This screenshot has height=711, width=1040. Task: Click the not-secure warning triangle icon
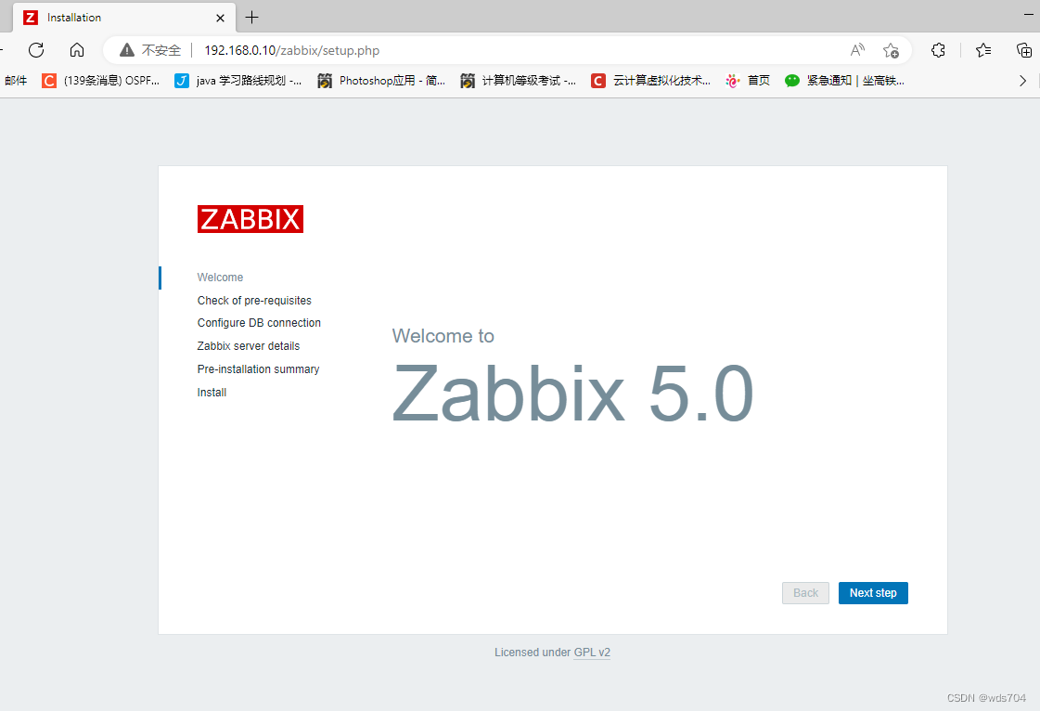[x=127, y=50]
